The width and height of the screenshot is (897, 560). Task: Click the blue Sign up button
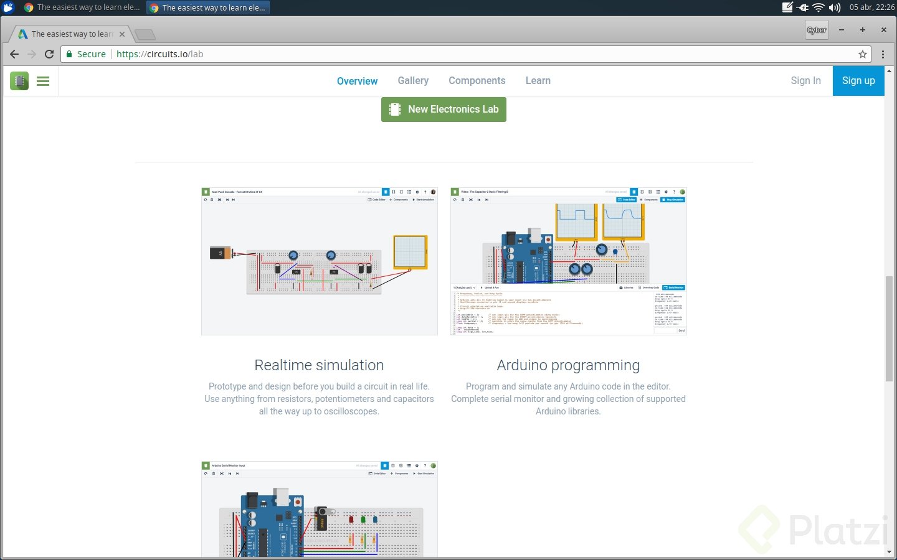tap(858, 81)
